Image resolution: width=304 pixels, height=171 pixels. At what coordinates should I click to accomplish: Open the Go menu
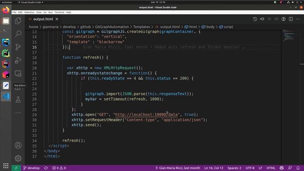tap(45, 12)
